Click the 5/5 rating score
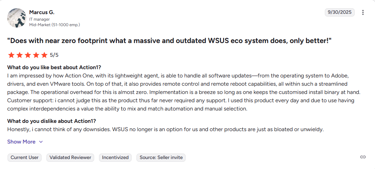 (x=54, y=55)
